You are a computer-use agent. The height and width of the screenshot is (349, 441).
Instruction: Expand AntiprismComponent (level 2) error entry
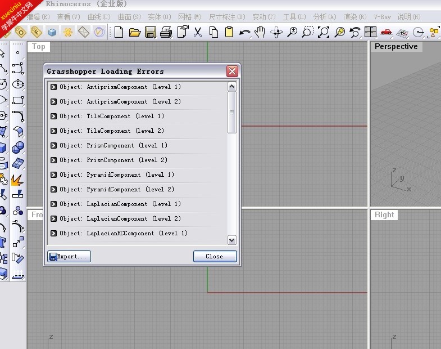[x=53, y=101]
